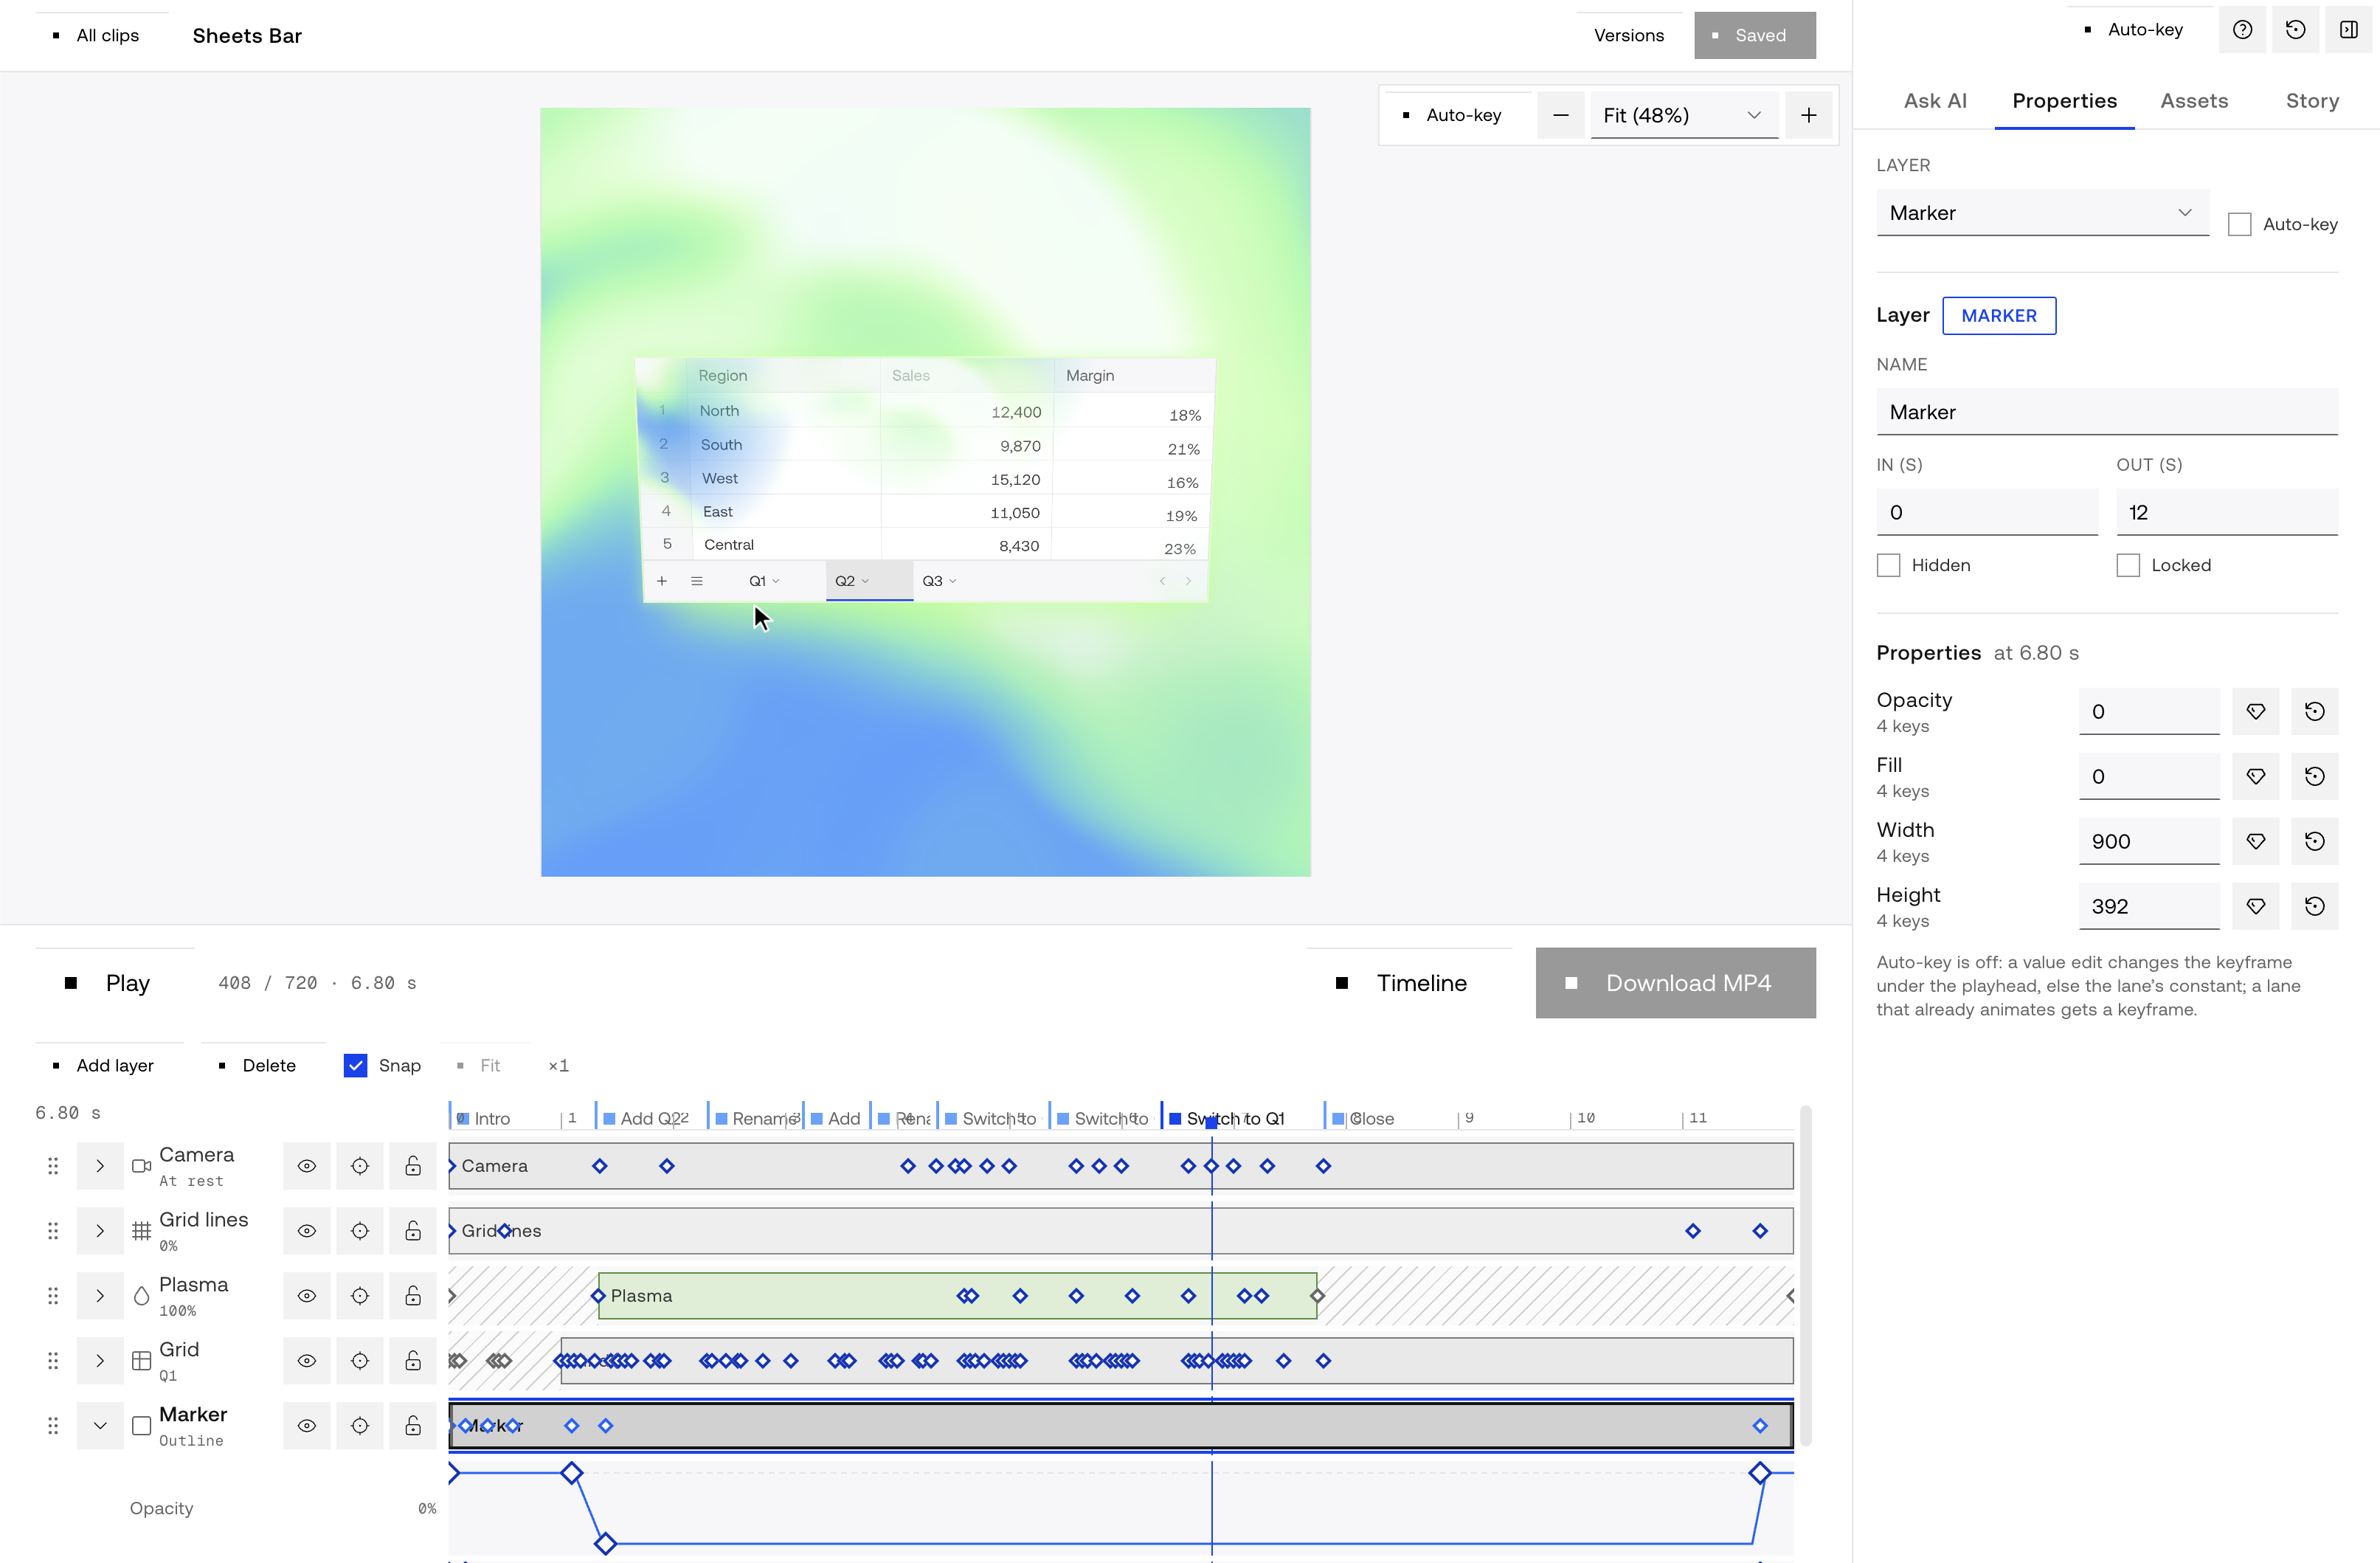Click the Play button
Viewport: 2380px width, 1563px height.
[115, 983]
